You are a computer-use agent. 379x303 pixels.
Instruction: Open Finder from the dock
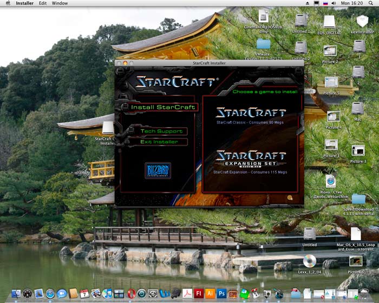pos(16,294)
